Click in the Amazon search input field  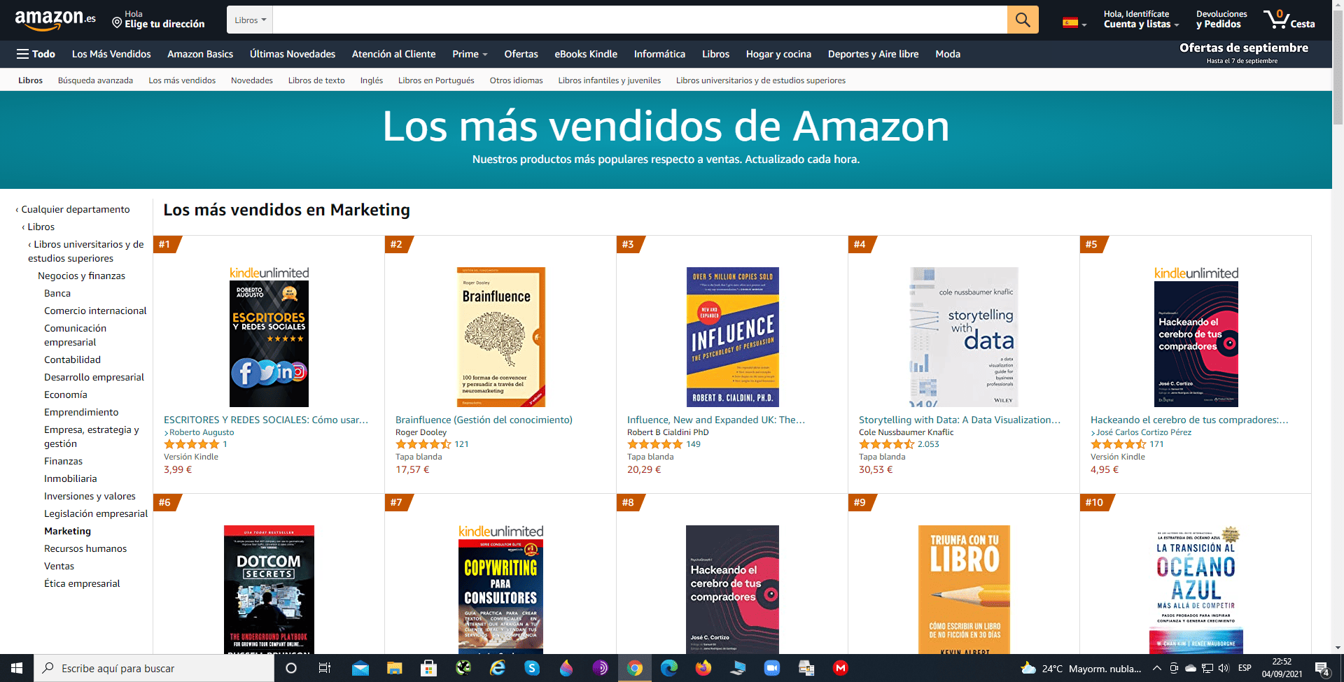tap(640, 20)
